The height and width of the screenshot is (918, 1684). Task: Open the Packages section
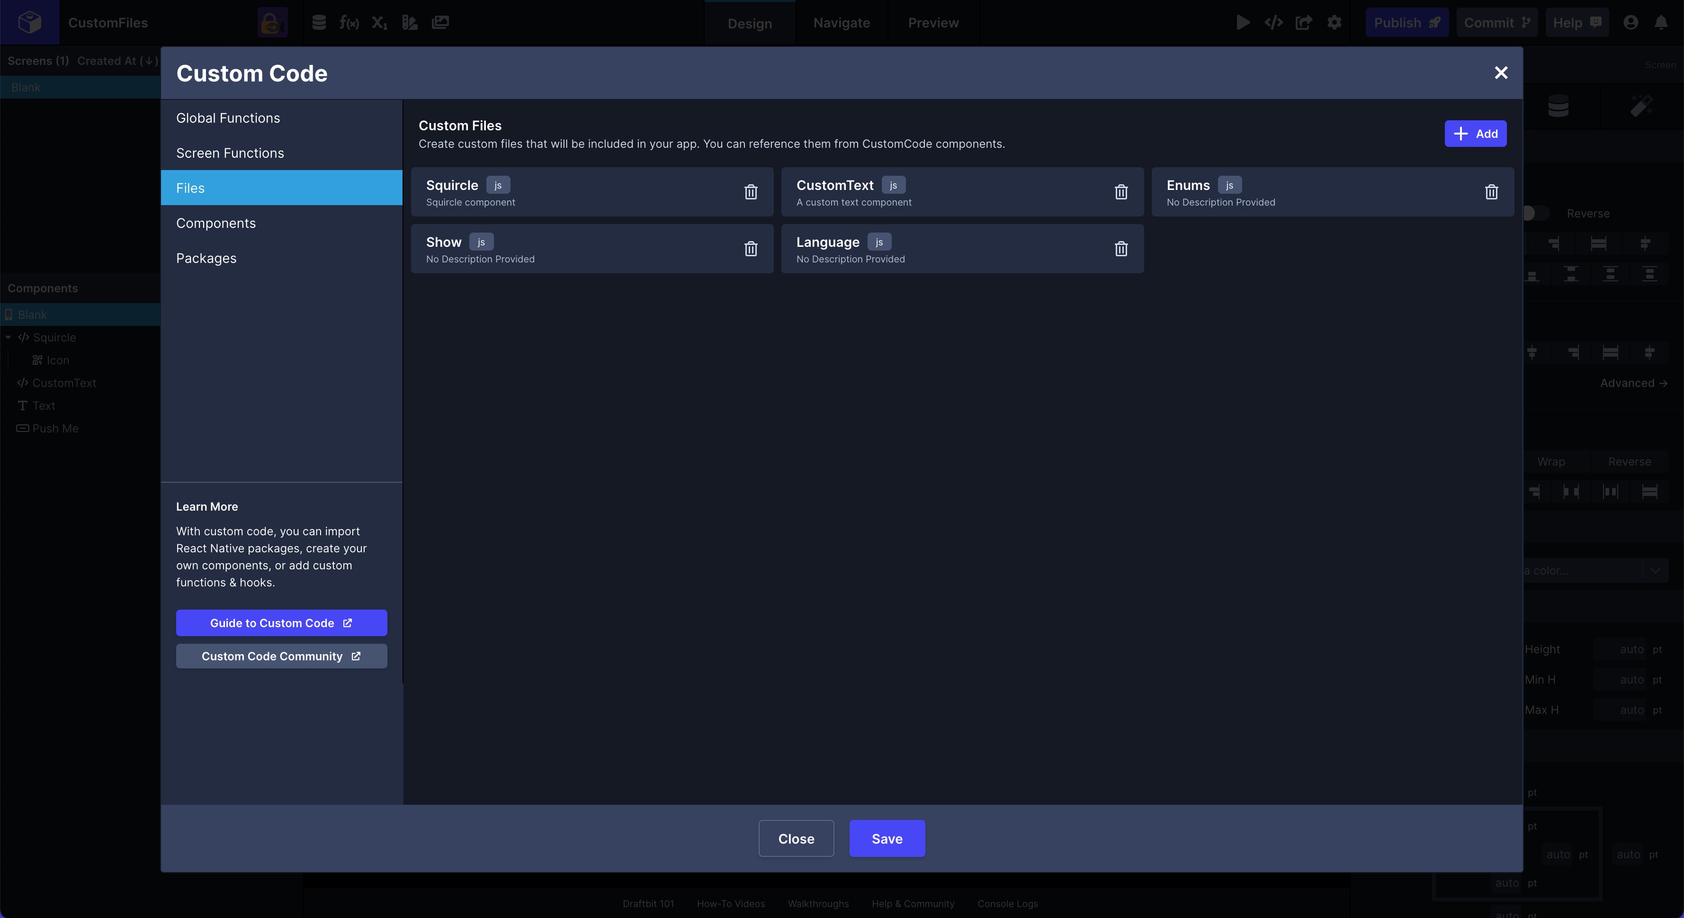tap(281, 258)
